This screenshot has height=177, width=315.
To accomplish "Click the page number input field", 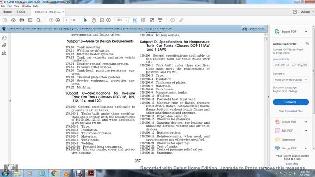I will coord(66,20).
